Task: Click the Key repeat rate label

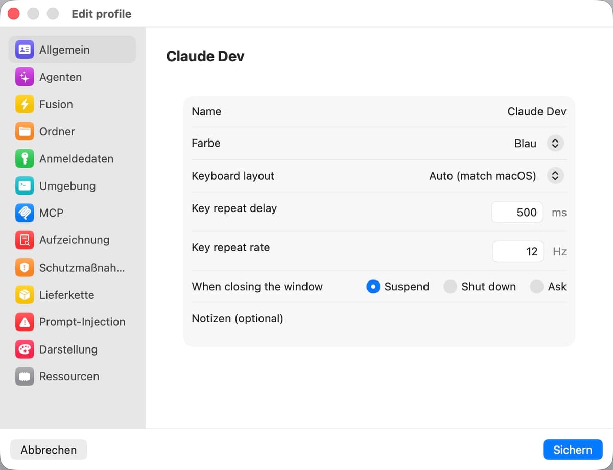Action: 230,247
